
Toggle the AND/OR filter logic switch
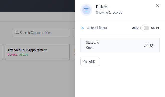point(145,28)
